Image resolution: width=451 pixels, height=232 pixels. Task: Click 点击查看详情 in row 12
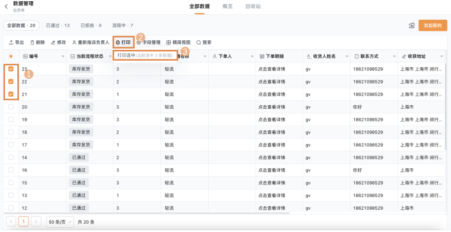tap(272, 208)
